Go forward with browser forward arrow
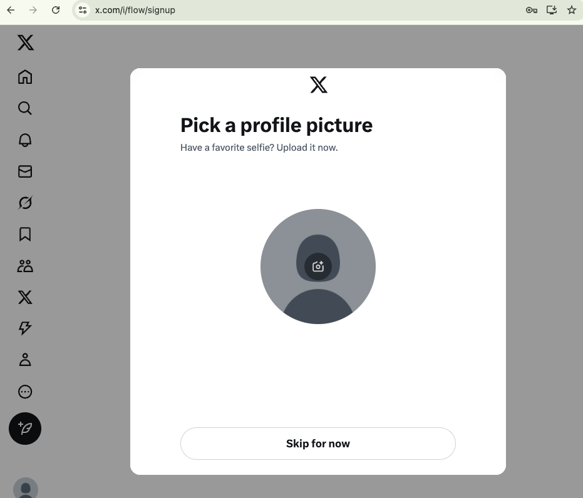Image resolution: width=583 pixels, height=498 pixels. [x=33, y=10]
